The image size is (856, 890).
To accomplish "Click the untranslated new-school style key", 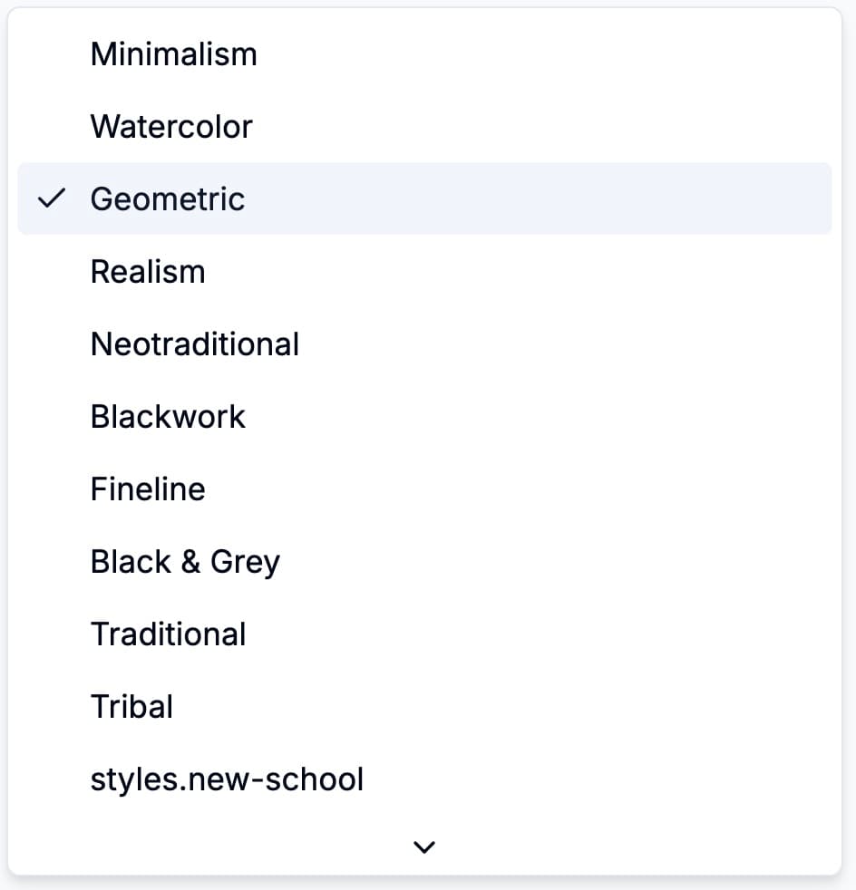I will click(227, 779).
